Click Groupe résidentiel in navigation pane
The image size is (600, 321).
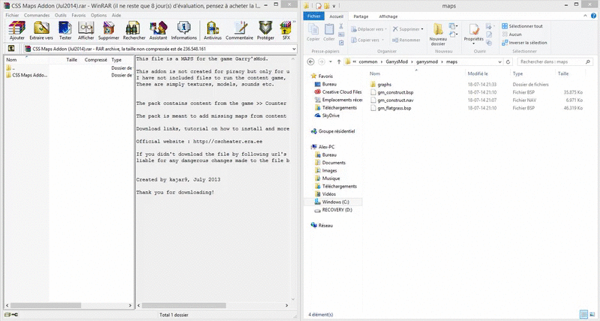333,131
